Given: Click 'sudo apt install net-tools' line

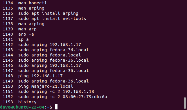Looking at the screenshot, I should point(52,19).
